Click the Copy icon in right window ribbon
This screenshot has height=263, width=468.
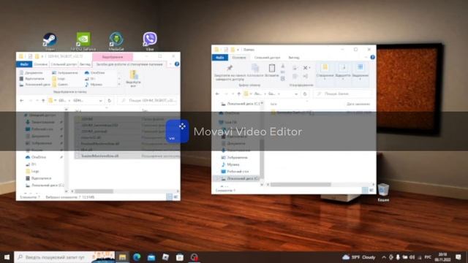[x=255, y=71]
